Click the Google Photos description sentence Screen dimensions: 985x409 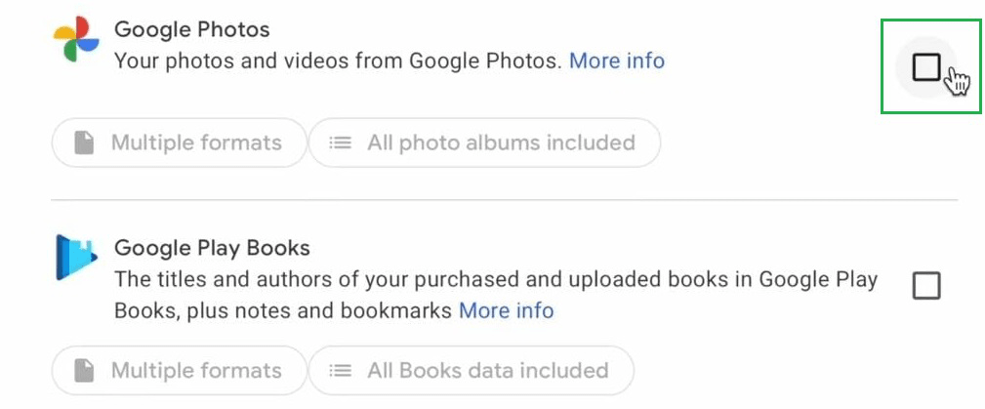338,61
